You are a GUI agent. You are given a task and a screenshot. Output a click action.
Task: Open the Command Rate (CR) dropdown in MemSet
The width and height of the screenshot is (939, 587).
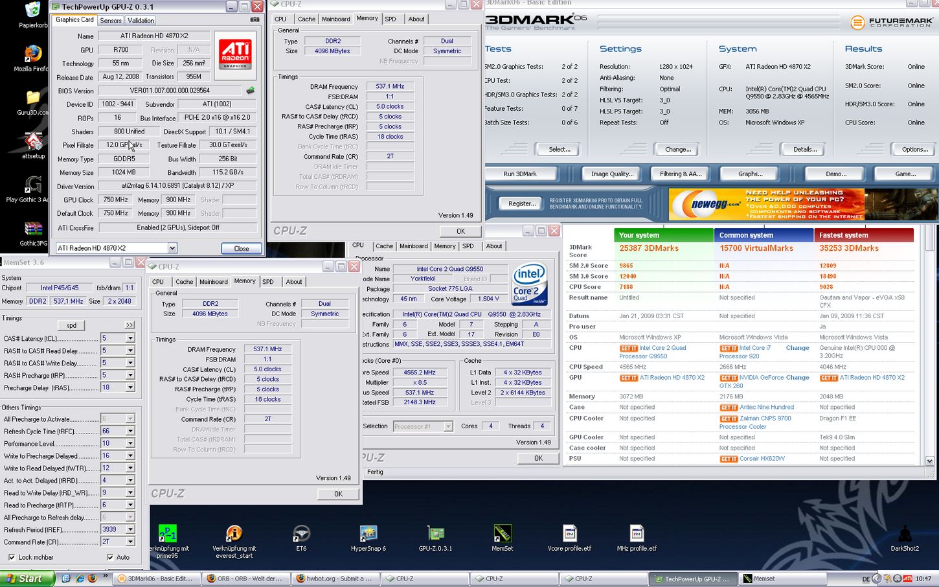point(130,542)
